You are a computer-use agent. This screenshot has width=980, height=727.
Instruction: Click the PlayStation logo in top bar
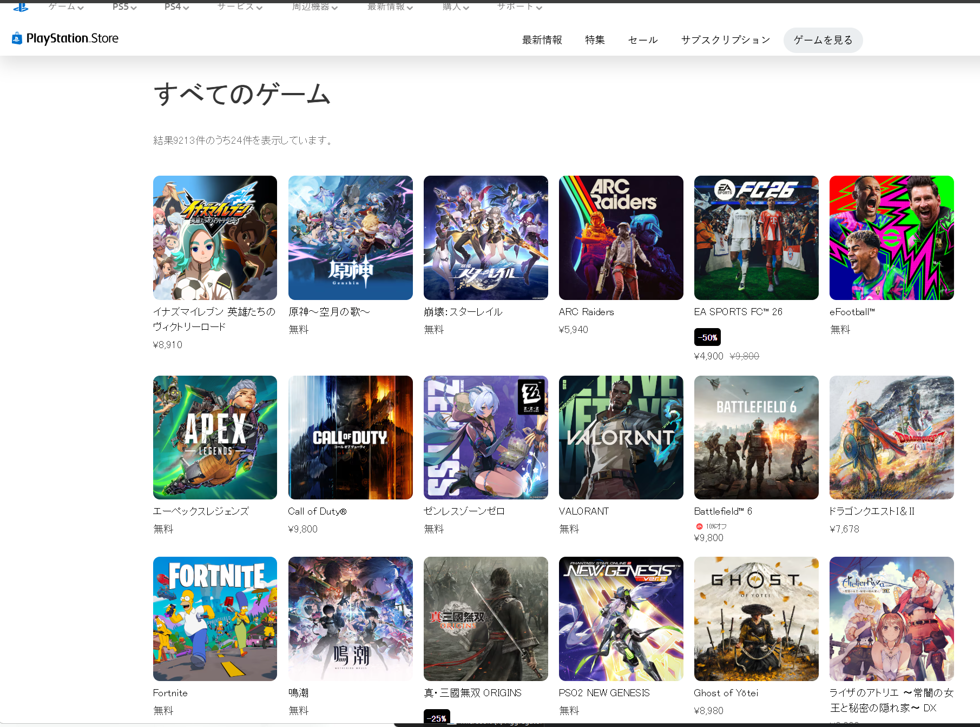21,6
